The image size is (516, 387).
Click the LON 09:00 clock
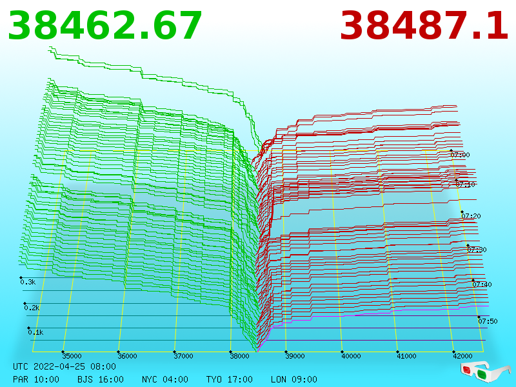(294, 379)
